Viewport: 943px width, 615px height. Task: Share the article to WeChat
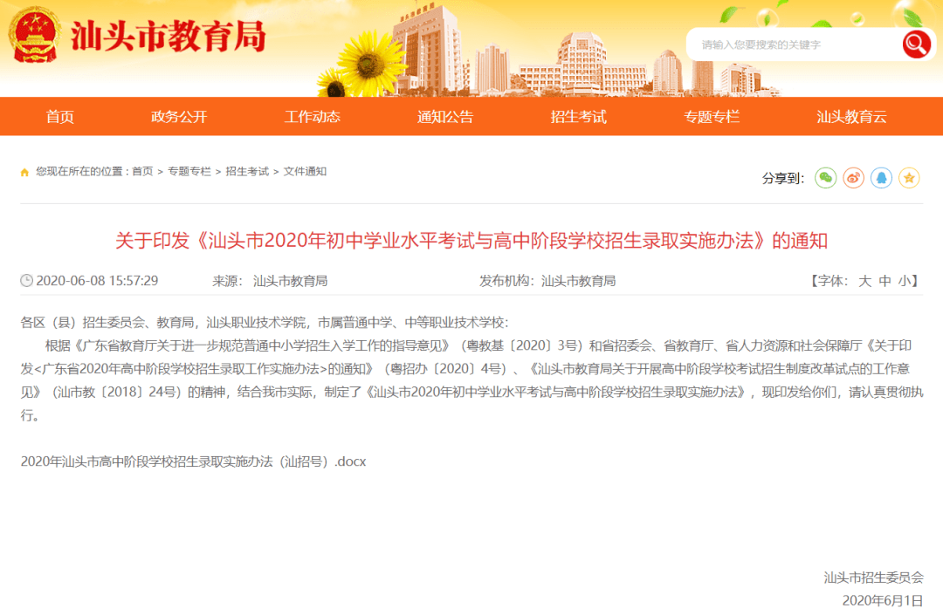pos(826,176)
